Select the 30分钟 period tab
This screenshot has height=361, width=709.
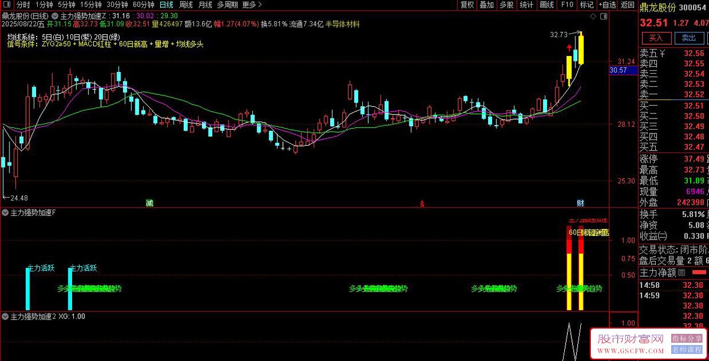click(116, 5)
